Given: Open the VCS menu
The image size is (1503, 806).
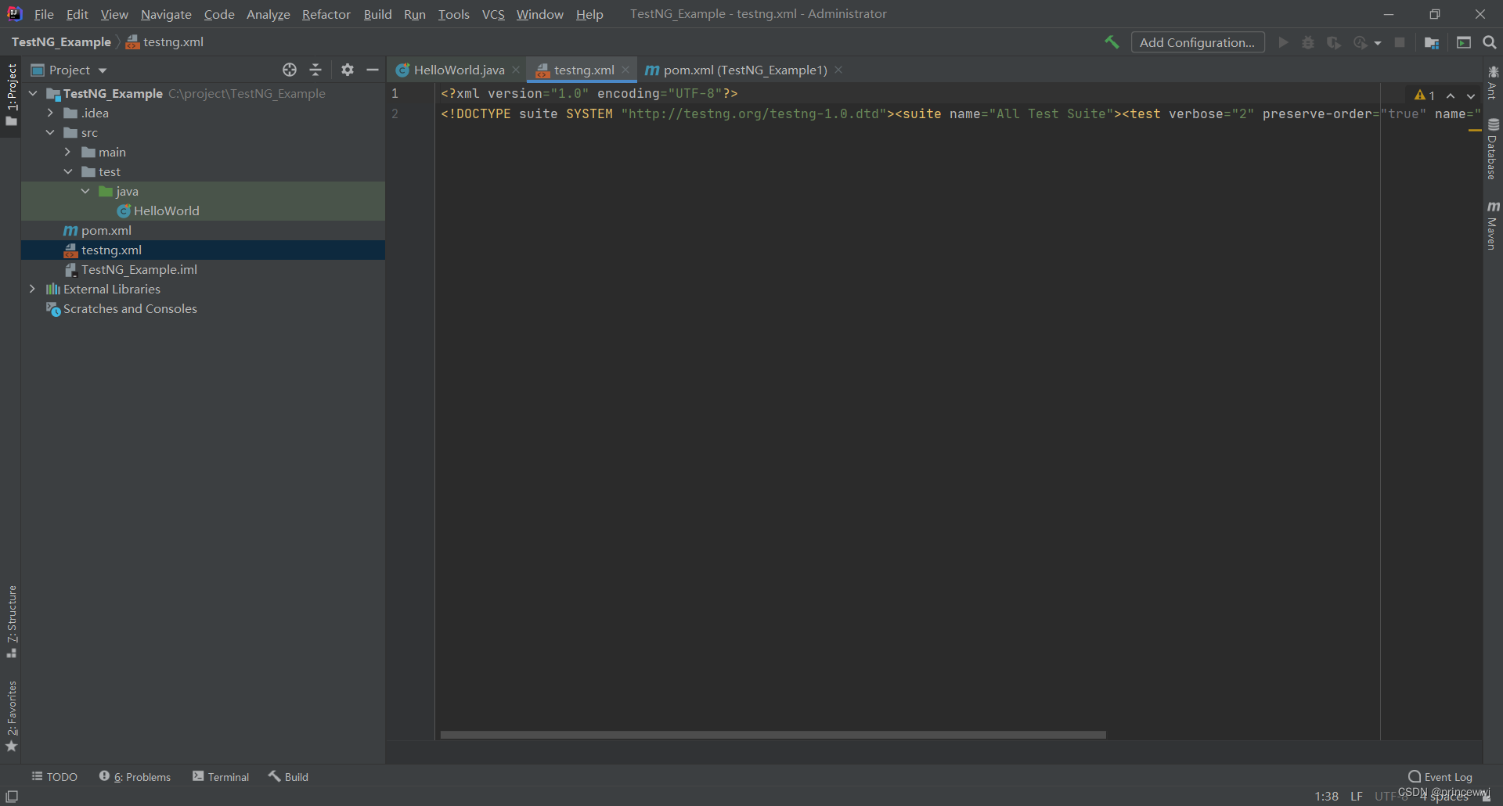Looking at the screenshot, I should point(493,14).
